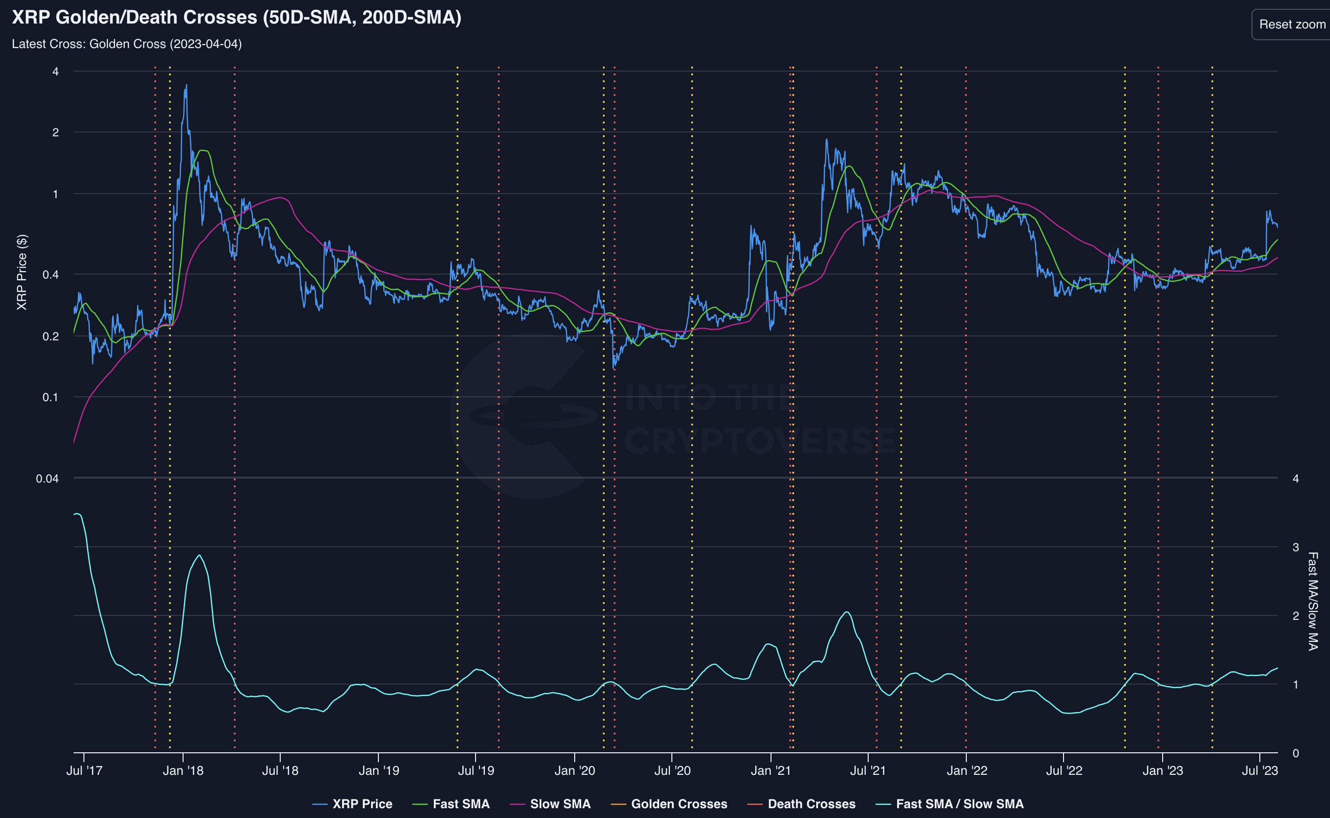
Task: Click the XRP Price ($) axis title
Action: tap(22, 272)
